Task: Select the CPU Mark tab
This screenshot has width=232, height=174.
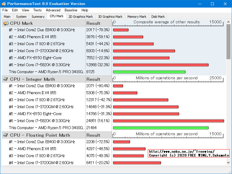Action: pos(56,16)
